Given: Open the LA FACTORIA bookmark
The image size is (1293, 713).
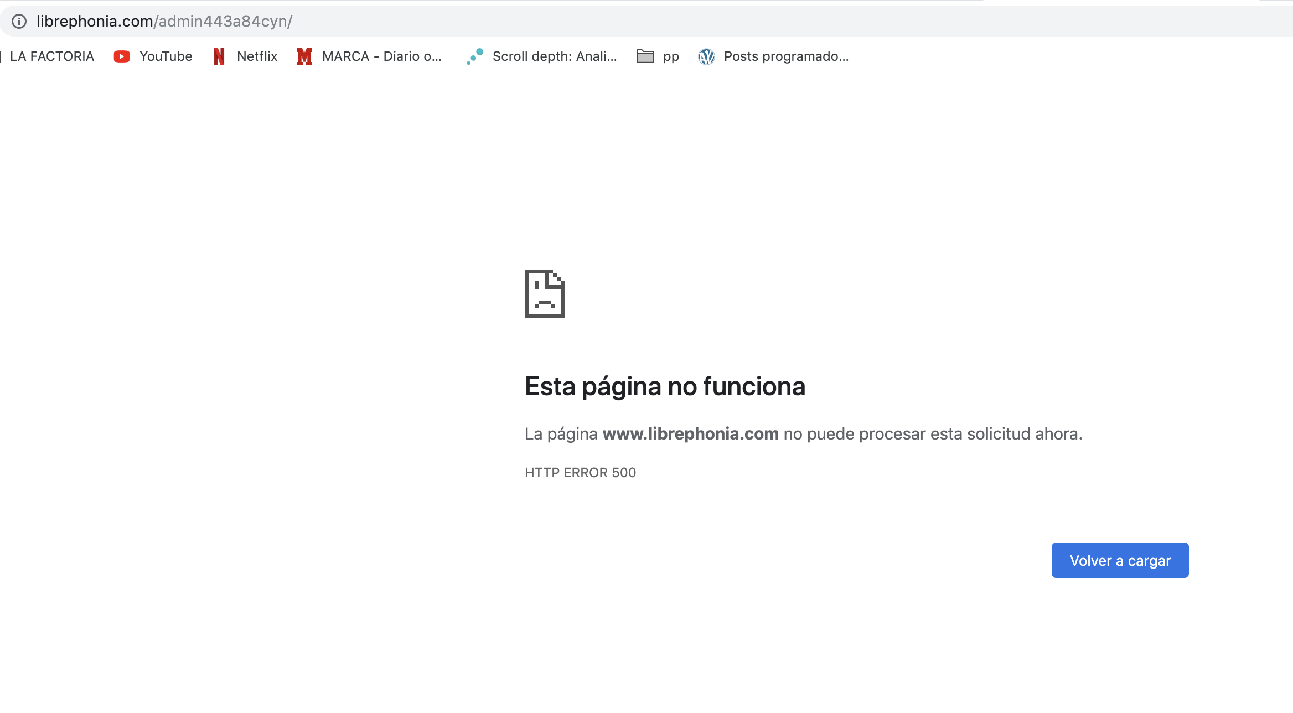Looking at the screenshot, I should click(52, 56).
